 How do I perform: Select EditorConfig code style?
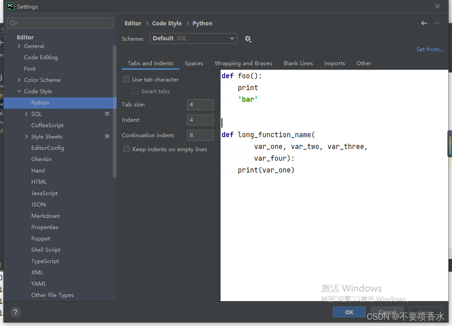pos(48,148)
